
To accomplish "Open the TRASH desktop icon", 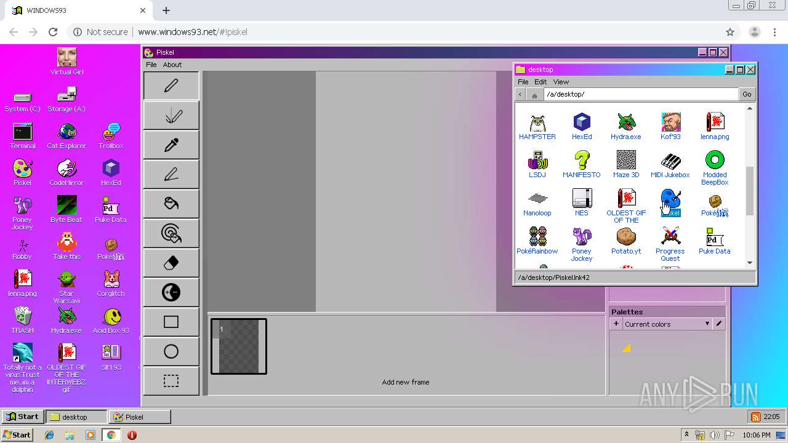I will click(x=22, y=321).
